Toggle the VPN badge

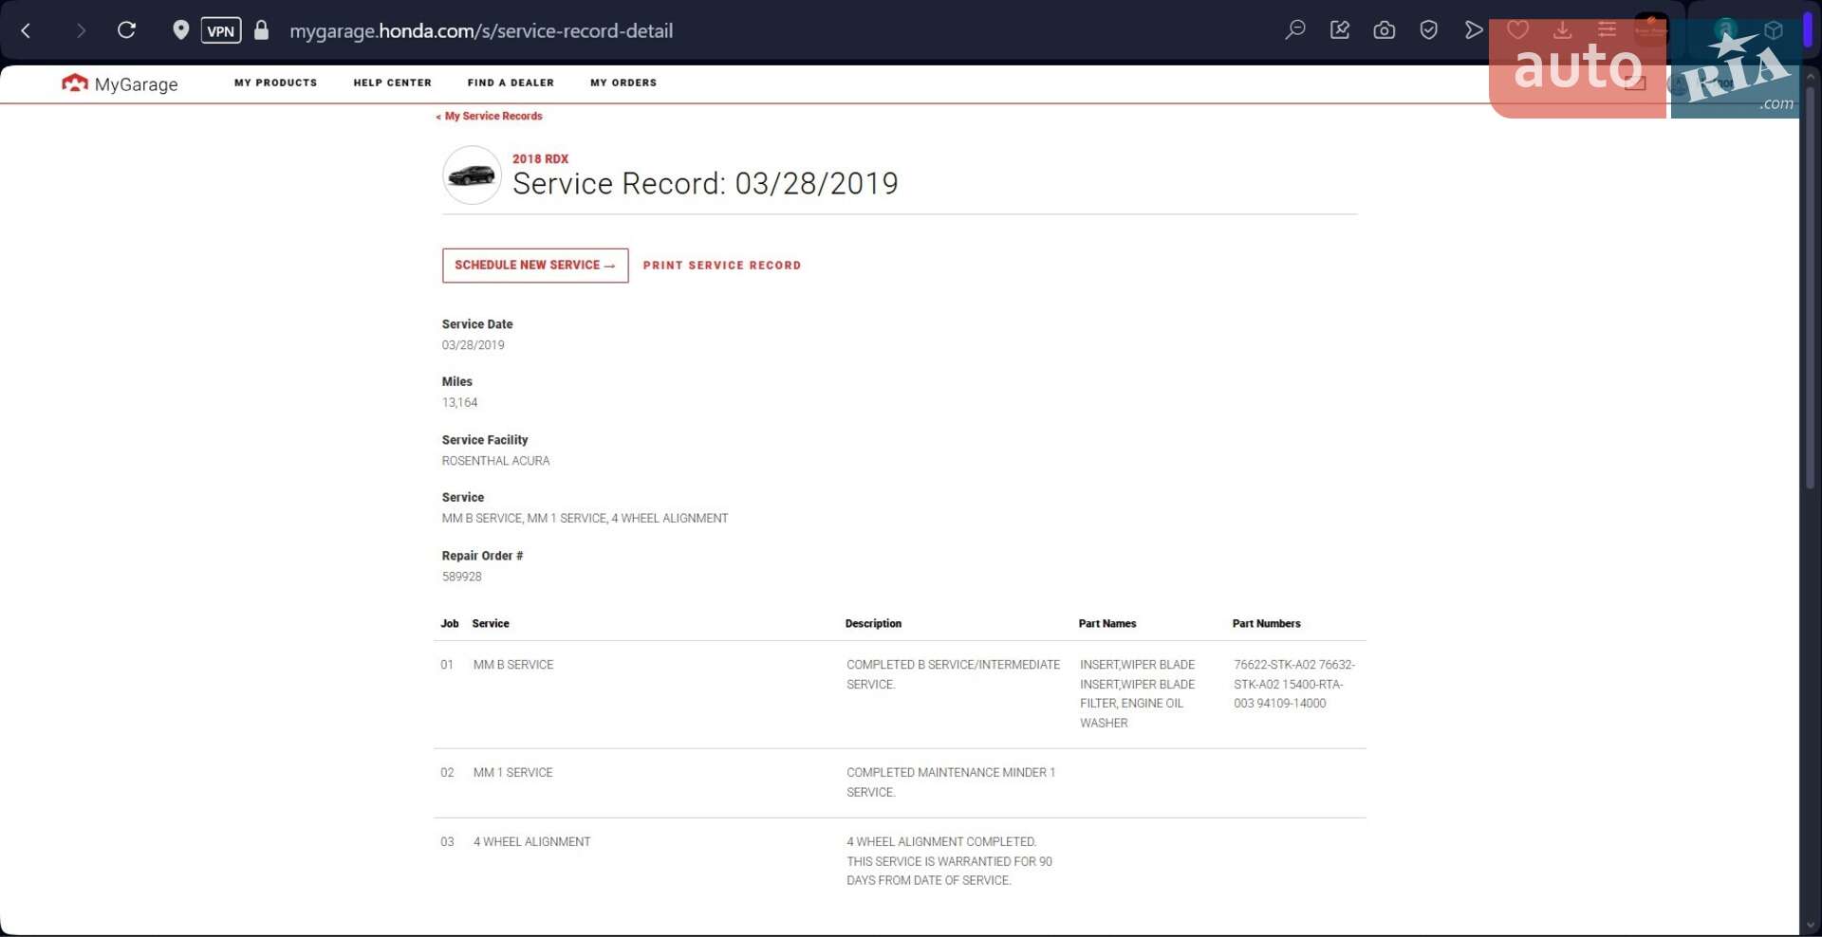pyautogui.click(x=221, y=30)
